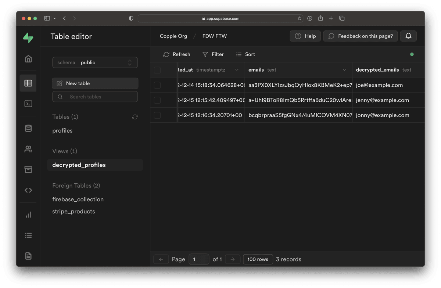Viewport: 441px width, 288px height.
Task: Tick checkbox for joe@example.com row
Action: (x=157, y=85)
